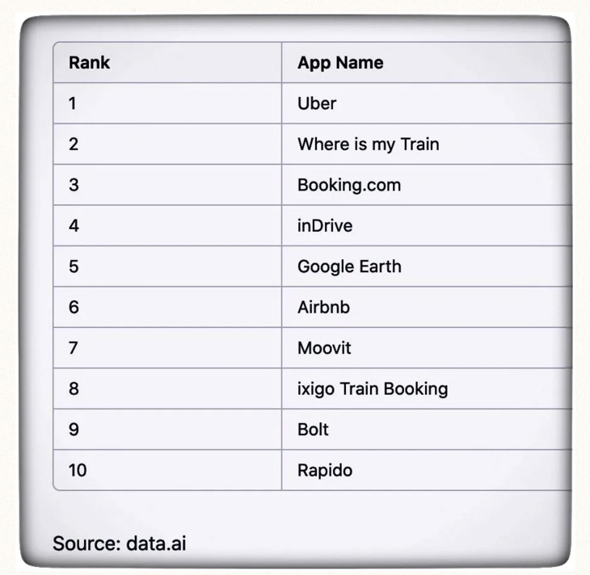Select the ixigo Train Booking cell
This screenshot has width=590, height=575.
372,388
